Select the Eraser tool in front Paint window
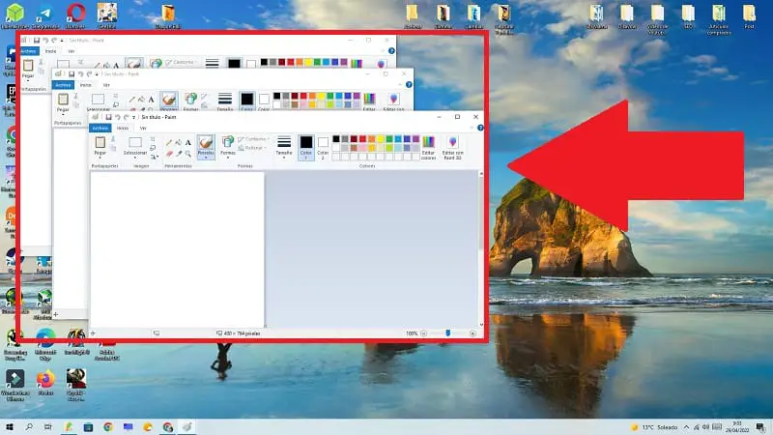Image resolution: width=773 pixels, height=435 pixels. point(169,154)
